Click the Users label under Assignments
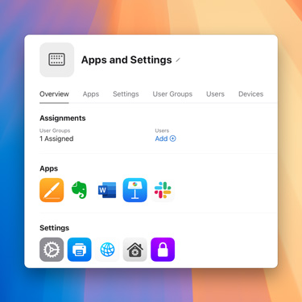 (162, 130)
